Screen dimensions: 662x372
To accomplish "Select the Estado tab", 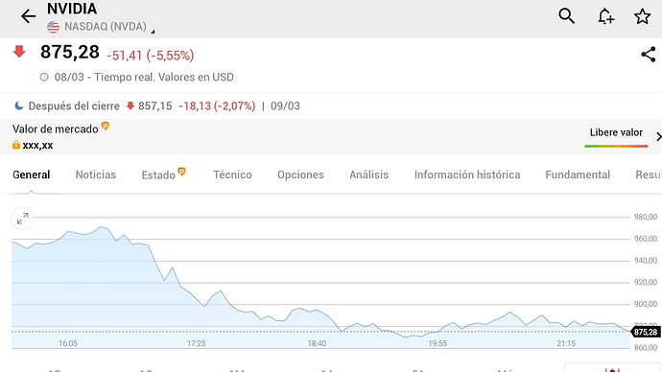I will tap(158, 174).
